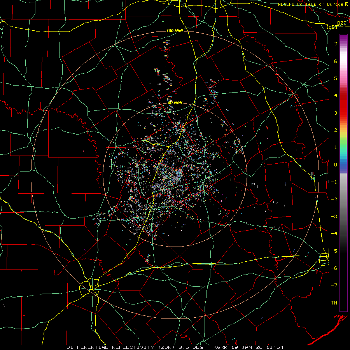Click the 0 value on the scale
The width and height of the screenshot is (350, 350).
pos(336,165)
